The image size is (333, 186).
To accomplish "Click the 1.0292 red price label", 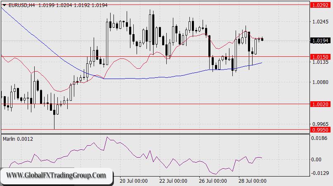I will tap(320, 5).
